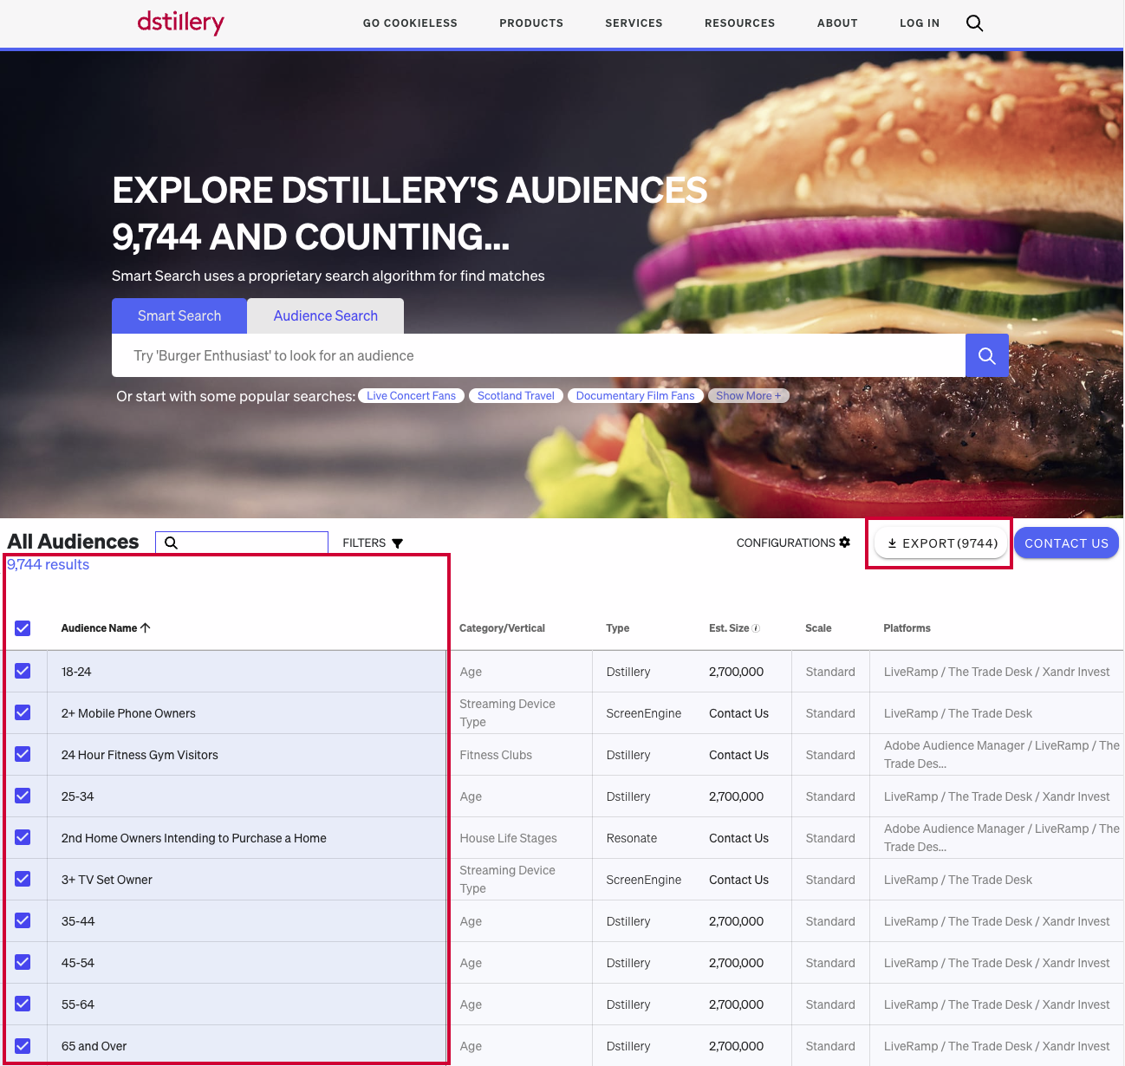This screenshot has height=1066, width=1125.
Task: Toggle the 65 and Over checkbox
Action: pos(23,1046)
